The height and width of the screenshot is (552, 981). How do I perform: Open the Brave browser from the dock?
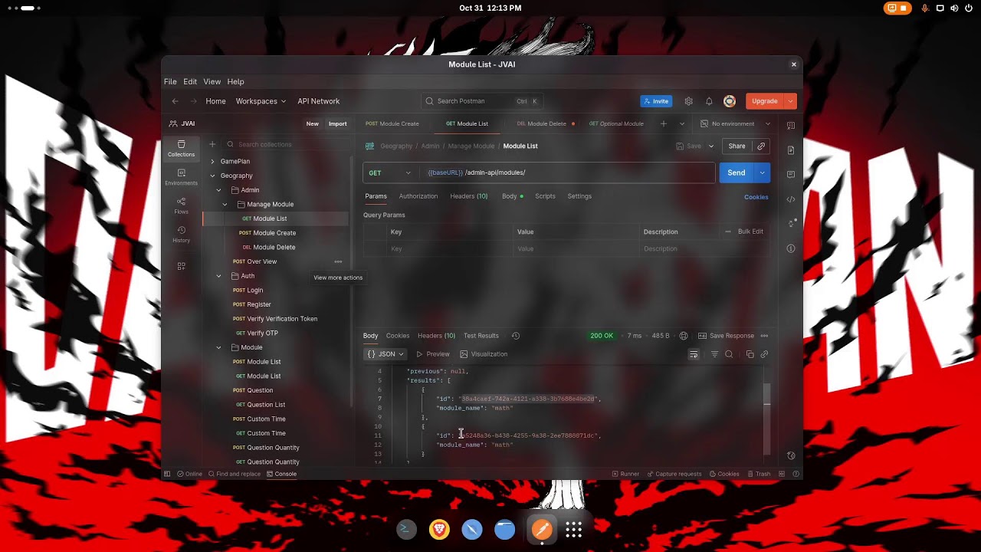pos(439,529)
